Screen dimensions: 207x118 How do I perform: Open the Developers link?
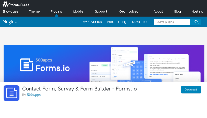(141, 22)
